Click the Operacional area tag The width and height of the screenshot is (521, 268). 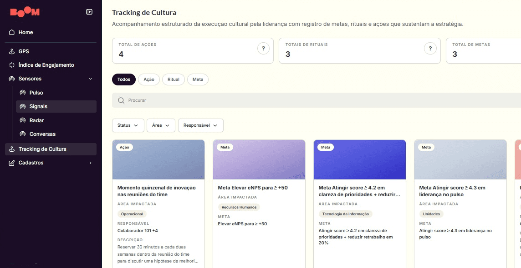tap(132, 214)
